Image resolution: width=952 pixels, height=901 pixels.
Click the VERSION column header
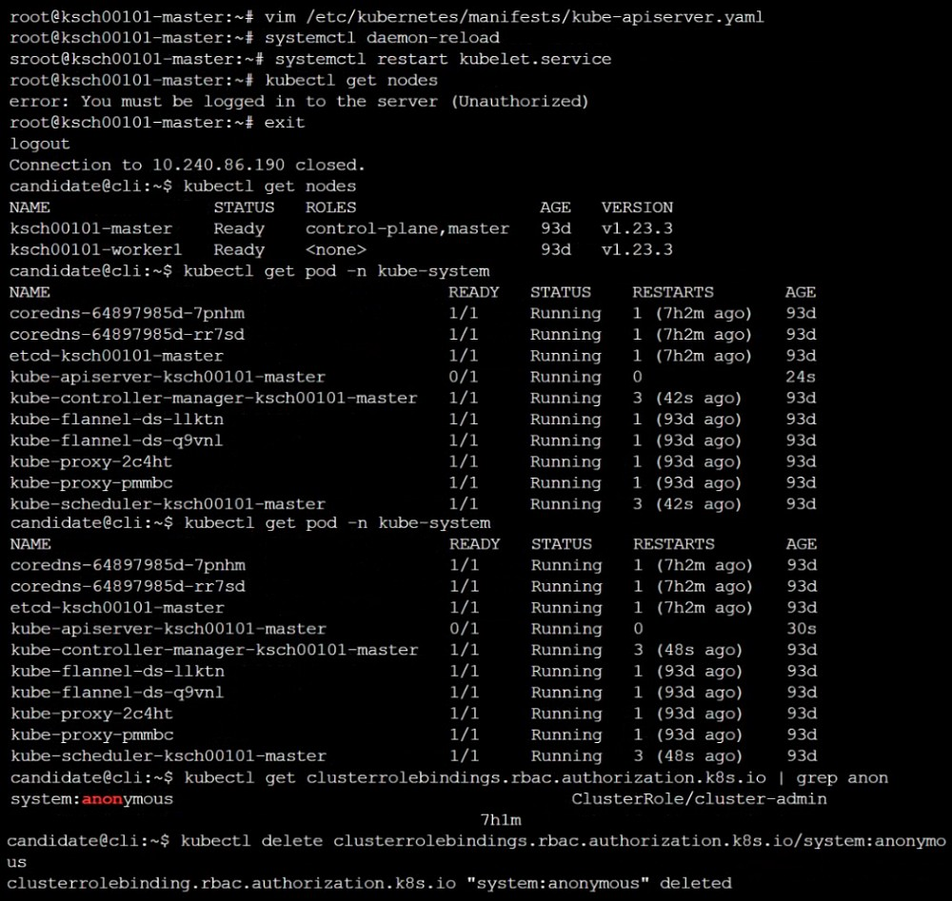point(637,207)
